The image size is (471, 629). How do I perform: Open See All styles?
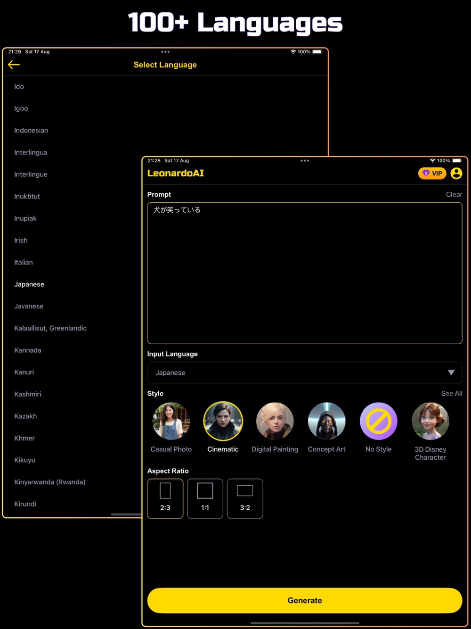click(x=451, y=393)
